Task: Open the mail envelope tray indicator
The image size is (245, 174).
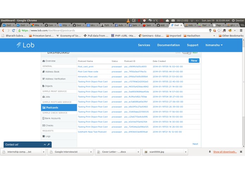Action: 173,20
